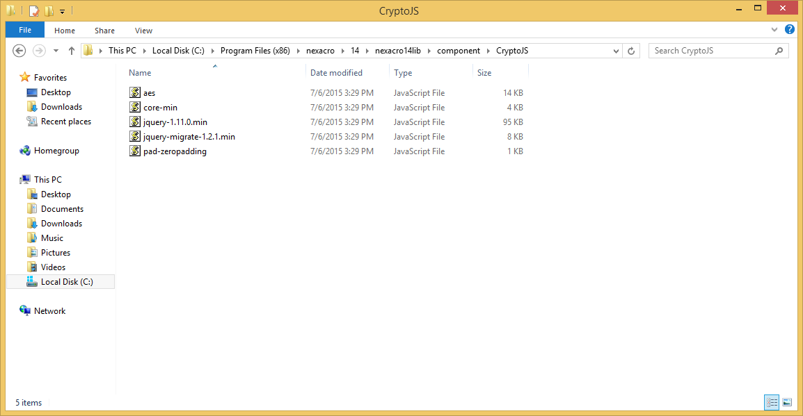Screen dimensions: 803x416
Task: Click Properties icon in Quick Access Toolbar
Action: (34, 10)
